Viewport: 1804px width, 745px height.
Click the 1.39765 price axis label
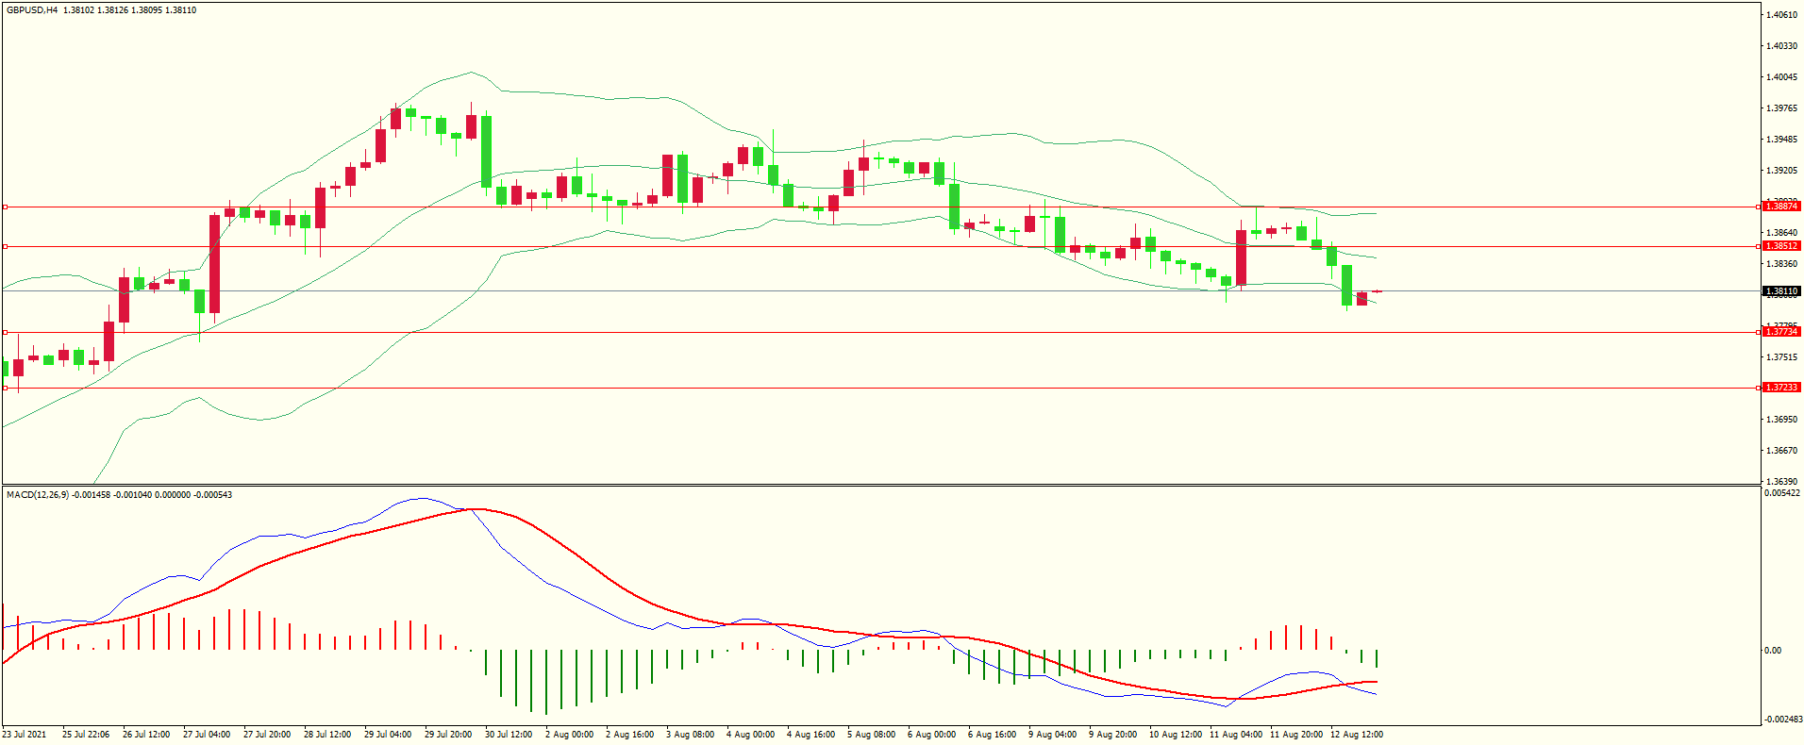click(1781, 108)
